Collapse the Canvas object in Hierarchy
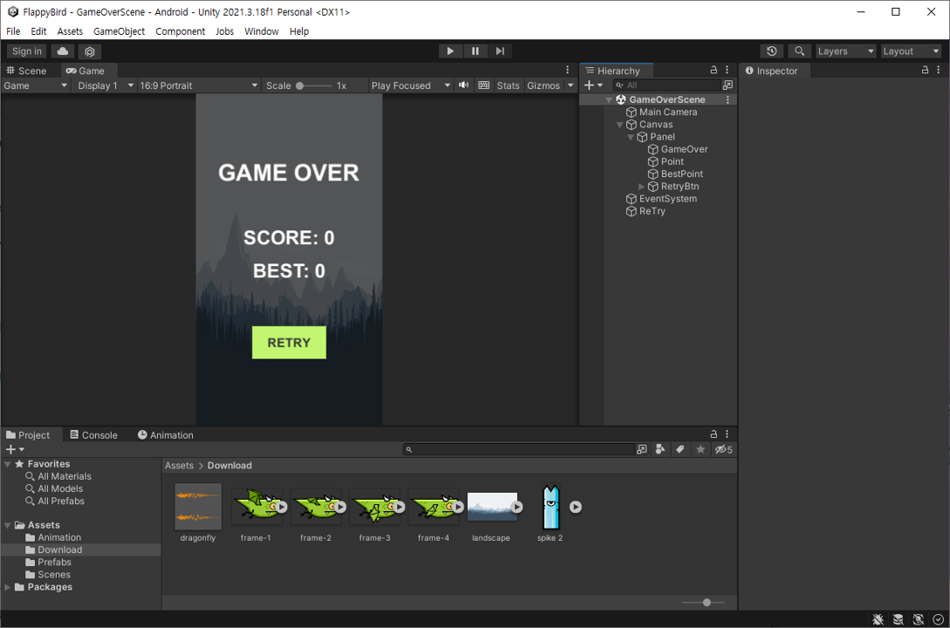Image resolution: width=950 pixels, height=628 pixels. coord(620,125)
